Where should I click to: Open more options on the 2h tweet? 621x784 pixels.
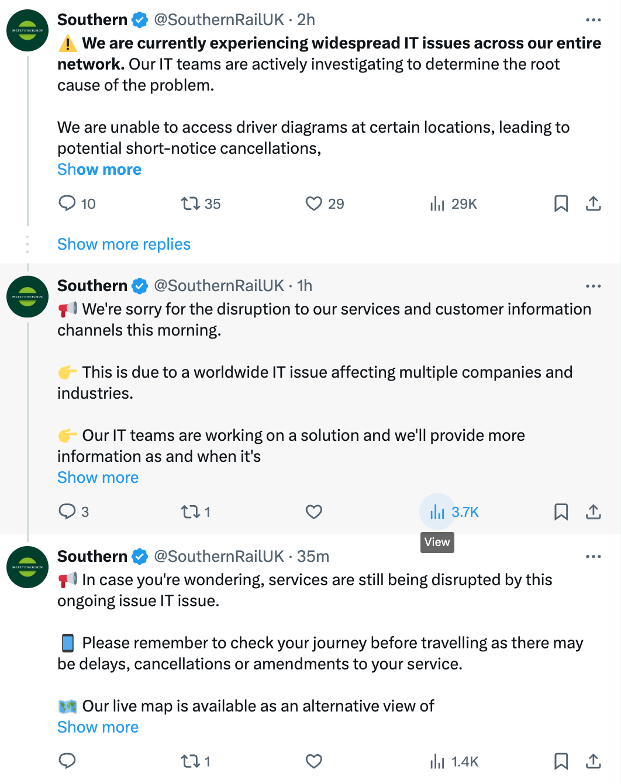[x=593, y=20]
